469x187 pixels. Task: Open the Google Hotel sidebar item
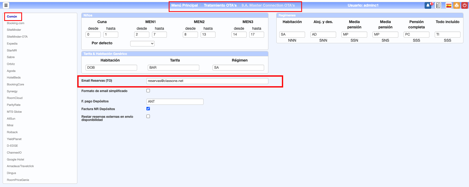[x=15, y=159]
